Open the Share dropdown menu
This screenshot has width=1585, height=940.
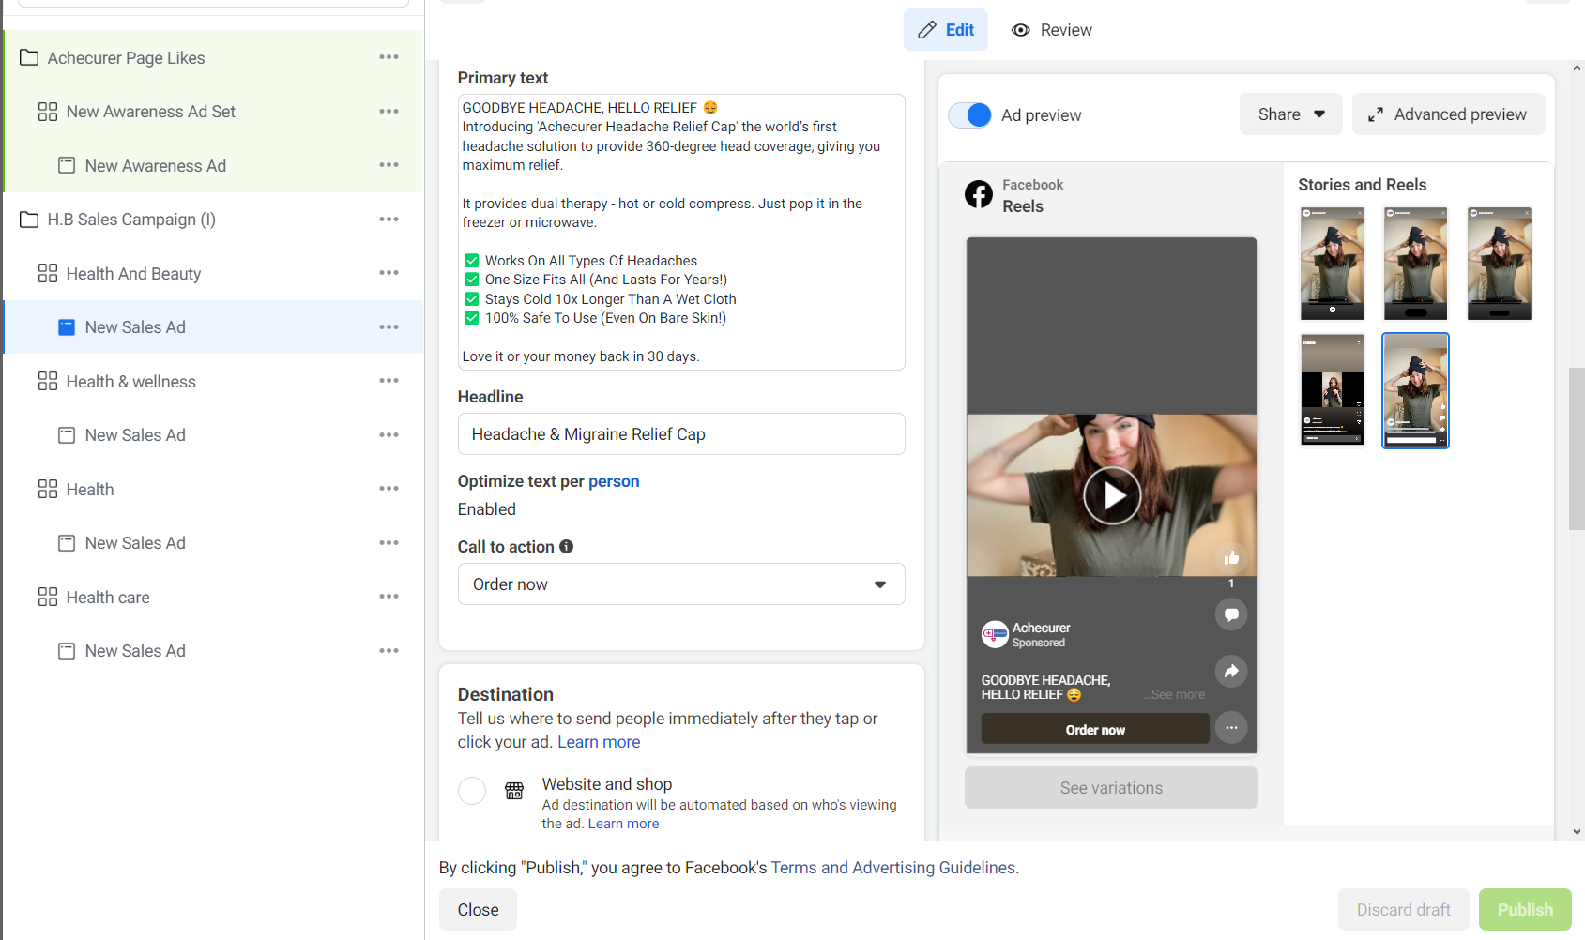point(1291,114)
